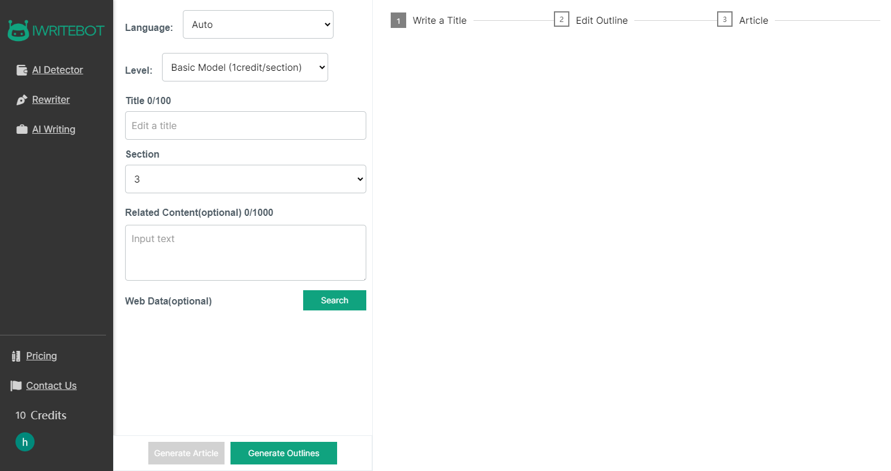The image size is (891, 471).
Task: Open the AI Writing section
Action: [x=54, y=130]
